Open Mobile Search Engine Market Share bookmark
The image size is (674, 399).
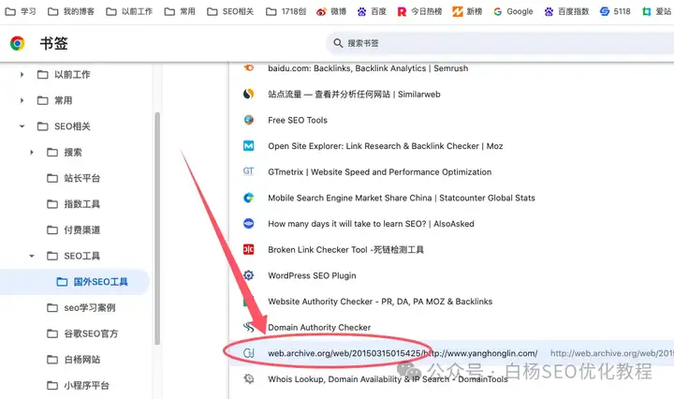coord(402,198)
